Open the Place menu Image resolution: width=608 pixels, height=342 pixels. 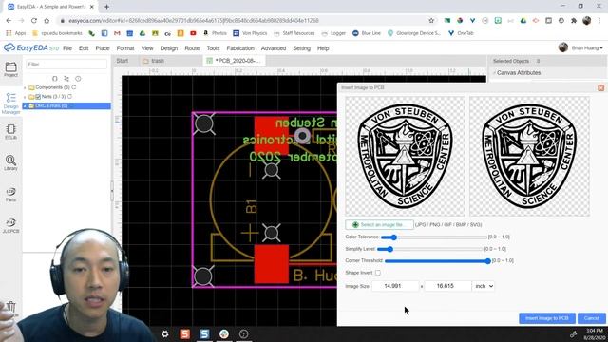click(x=103, y=48)
